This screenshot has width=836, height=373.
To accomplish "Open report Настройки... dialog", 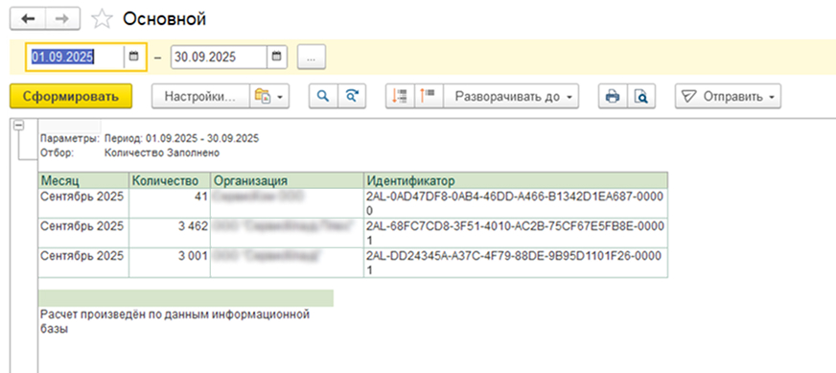I will (x=200, y=97).
